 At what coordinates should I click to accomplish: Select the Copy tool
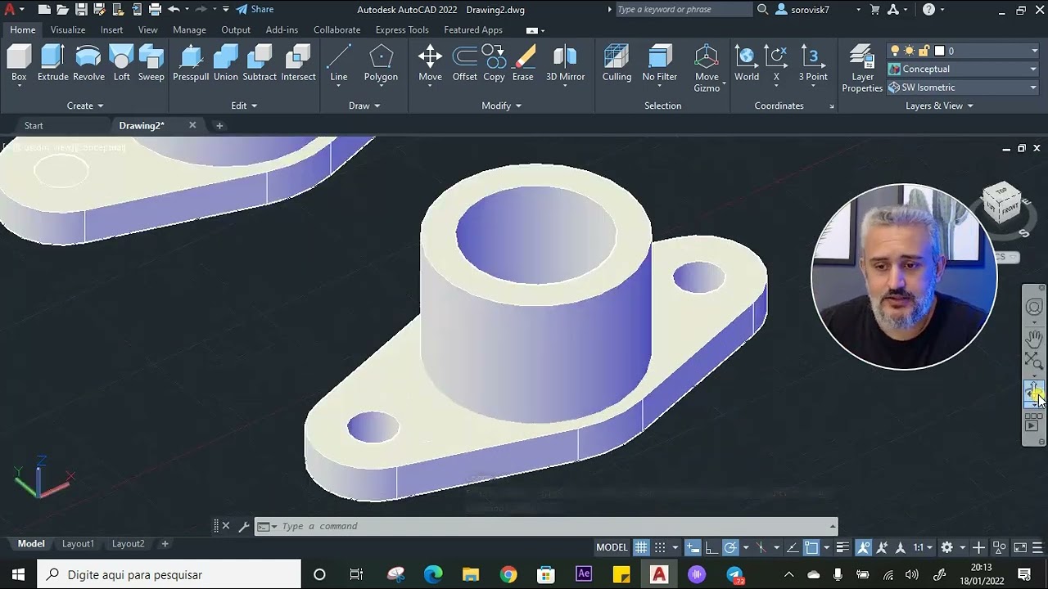[494, 64]
